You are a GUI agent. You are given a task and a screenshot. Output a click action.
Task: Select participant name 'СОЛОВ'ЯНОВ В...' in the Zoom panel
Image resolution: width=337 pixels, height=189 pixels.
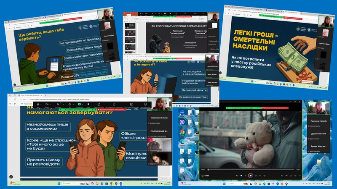point(159,131)
